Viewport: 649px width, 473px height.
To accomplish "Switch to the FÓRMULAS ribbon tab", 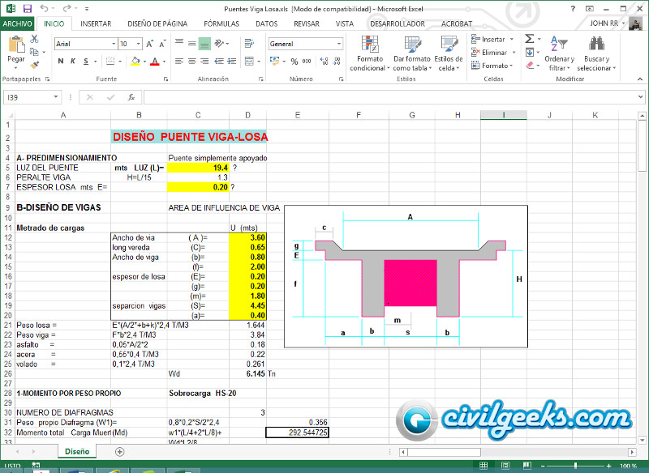I will point(221,23).
